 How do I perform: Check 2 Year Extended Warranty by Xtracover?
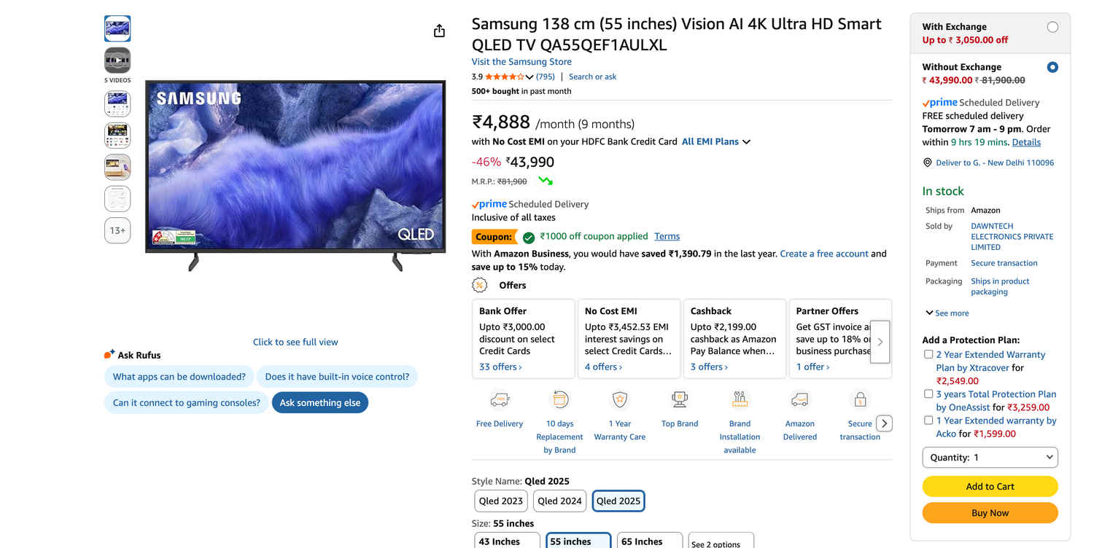click(928, 354)
